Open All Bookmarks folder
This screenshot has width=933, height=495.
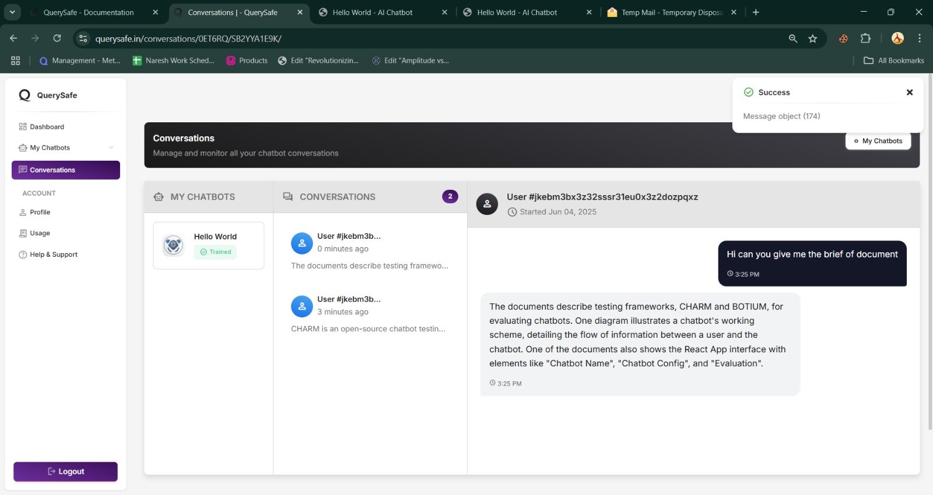coord(893,61)
